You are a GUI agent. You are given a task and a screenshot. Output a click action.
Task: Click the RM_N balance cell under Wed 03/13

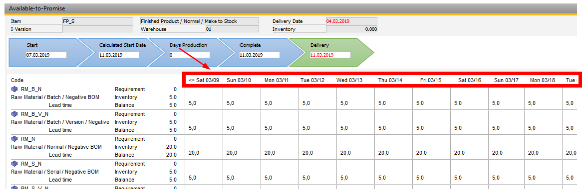pyautogui.click(x=355, y=147)
